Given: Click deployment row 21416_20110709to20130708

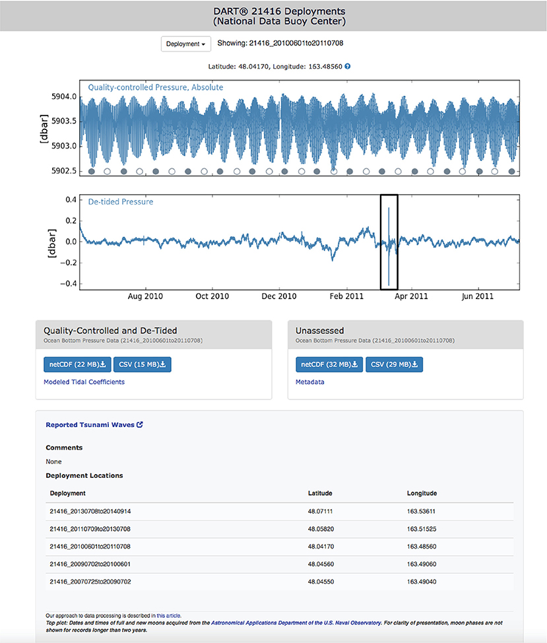Looking at the screenshot, I should 280,529.
